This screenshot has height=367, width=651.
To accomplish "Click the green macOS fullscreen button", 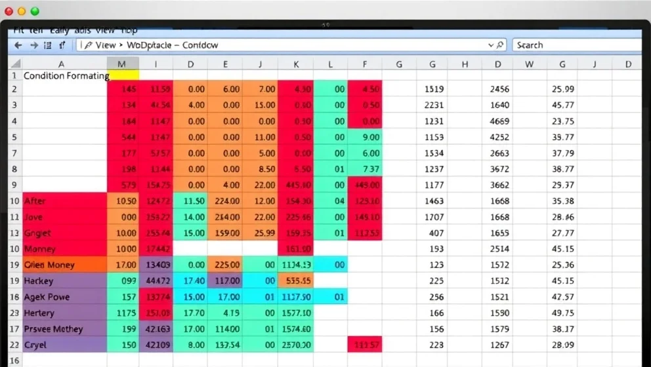I will (x=35, y=11).
